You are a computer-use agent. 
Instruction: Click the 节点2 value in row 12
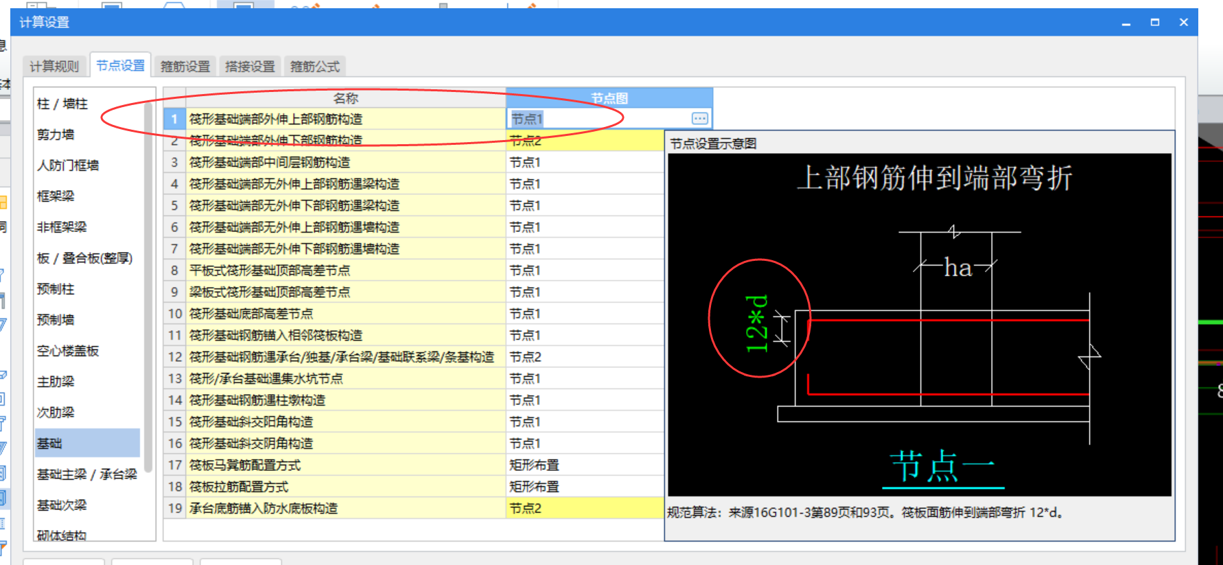tap(585, 357)
